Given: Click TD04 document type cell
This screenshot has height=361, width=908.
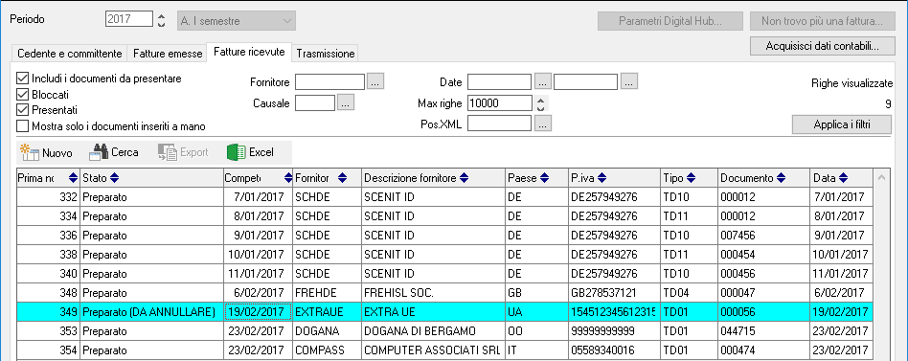Looking at the screenshot, I should [x=689, y=292].
